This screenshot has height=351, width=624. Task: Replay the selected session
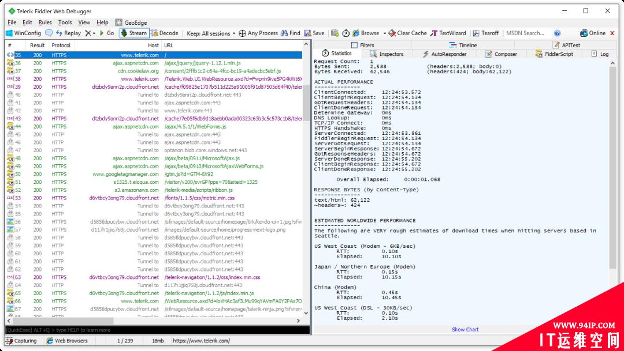click(x=68, y=33)
